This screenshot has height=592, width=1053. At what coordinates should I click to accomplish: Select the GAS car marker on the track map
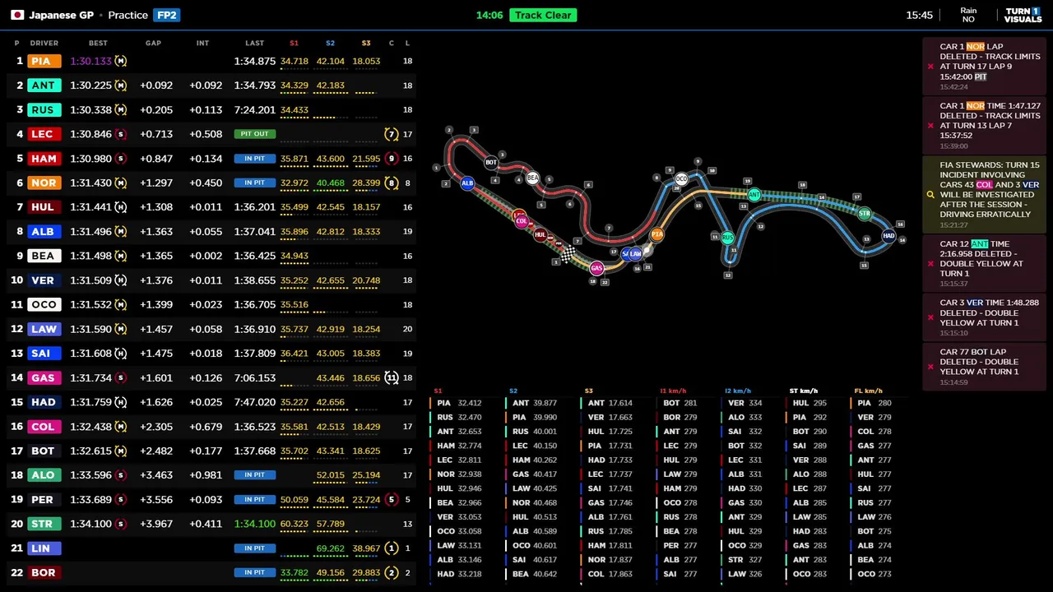596,268
